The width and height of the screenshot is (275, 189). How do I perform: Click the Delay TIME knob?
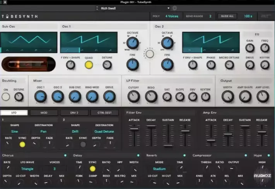pyautogui.click(x=79, y=168)
